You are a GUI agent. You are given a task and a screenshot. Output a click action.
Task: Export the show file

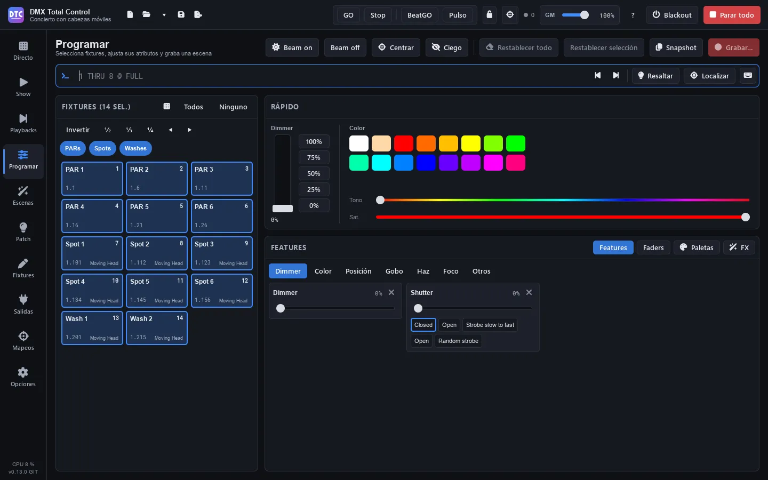[198, 15]
